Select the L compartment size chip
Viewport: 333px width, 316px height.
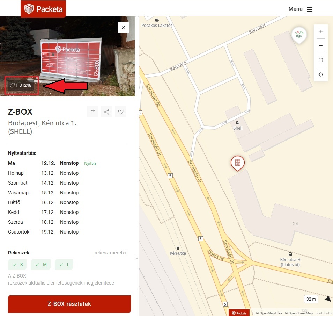[x=65, y=265]
